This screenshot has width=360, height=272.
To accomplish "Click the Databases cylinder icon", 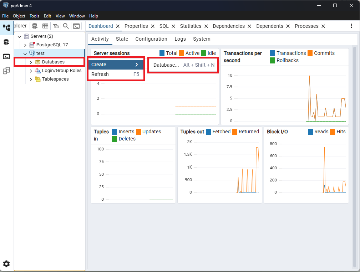I will pos(38,62).
